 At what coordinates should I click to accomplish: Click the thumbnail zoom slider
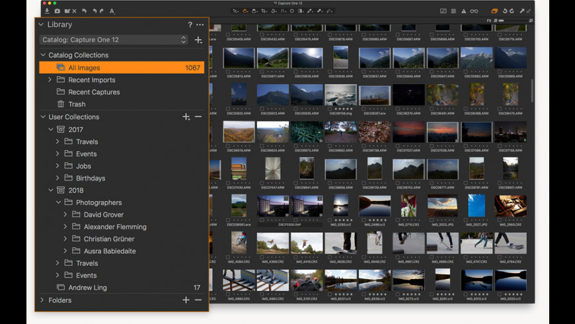tap(501, 21)
